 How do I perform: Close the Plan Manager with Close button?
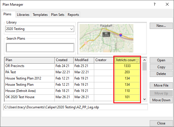161,123
